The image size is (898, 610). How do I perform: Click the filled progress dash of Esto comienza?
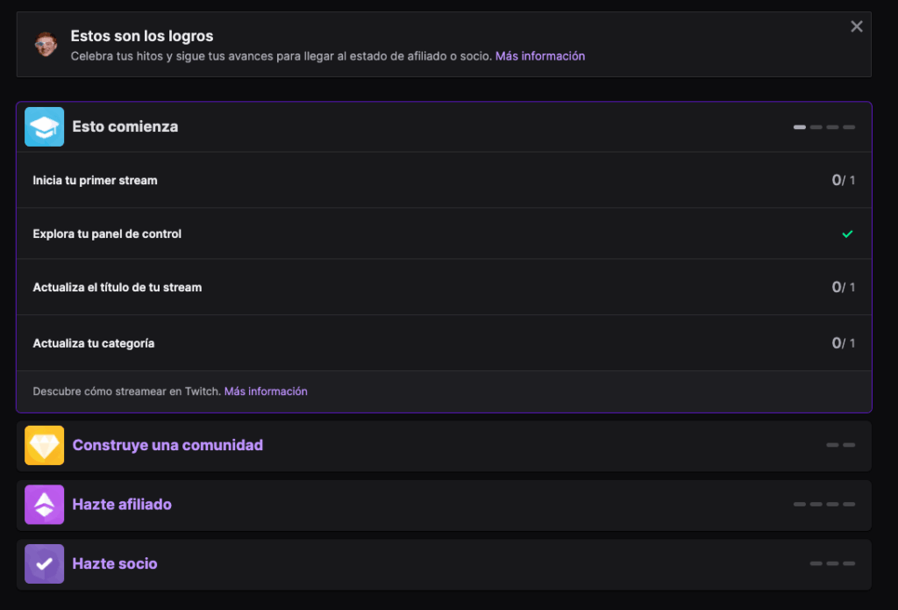(799, 126)
